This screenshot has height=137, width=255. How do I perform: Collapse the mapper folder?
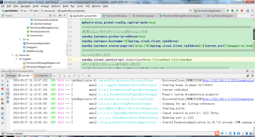tap(16, 59)
